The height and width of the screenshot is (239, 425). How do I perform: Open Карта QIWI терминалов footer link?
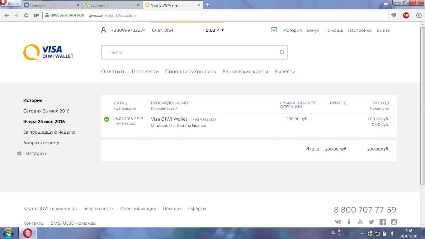(50, 208)
